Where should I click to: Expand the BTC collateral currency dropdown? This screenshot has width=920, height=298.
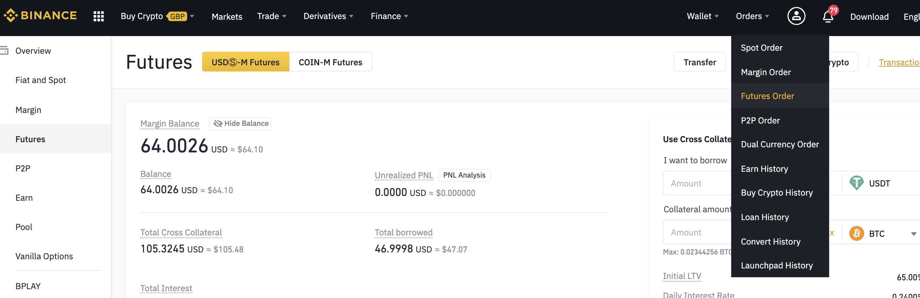913,234
